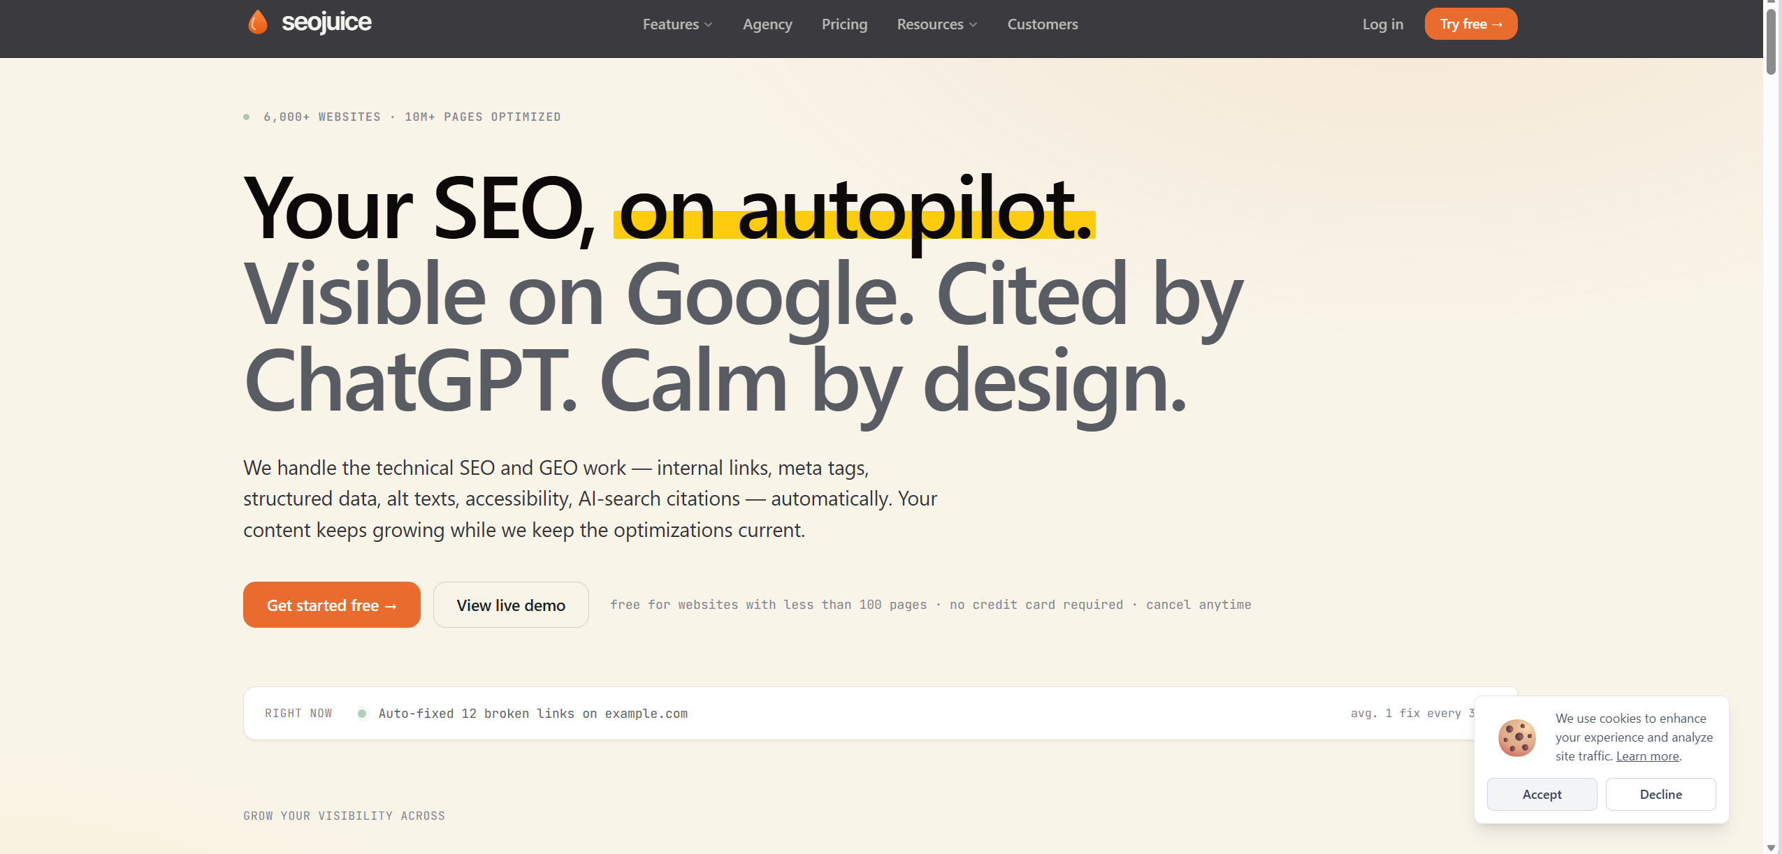This screenshot has width=1782, height=854.
Task: Follow the Learn more cookie link
Action: tap(1647, 756)
